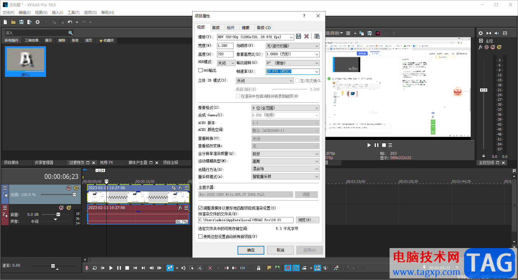The height and width of the screenshot is (280, 518).
Task: Click the video track 级别 level slider handle
Action: coord(74,195)
